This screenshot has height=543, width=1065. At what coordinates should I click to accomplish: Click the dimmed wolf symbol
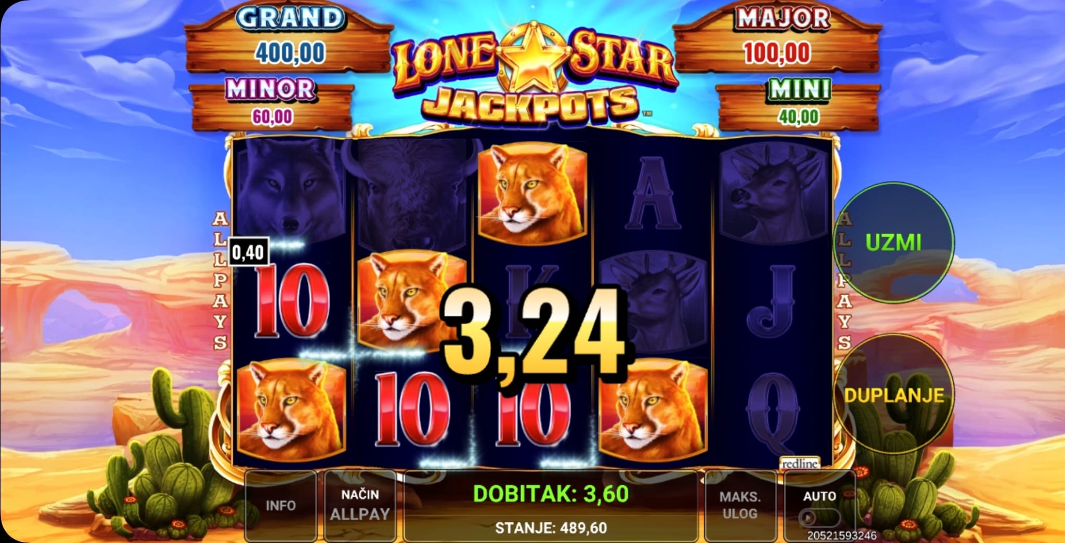291,190
